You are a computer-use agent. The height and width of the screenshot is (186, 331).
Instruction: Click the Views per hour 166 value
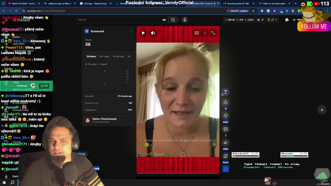(130, 103)
